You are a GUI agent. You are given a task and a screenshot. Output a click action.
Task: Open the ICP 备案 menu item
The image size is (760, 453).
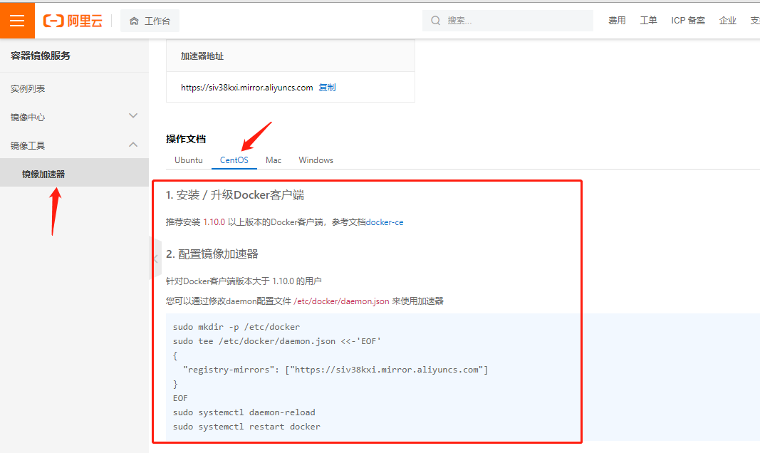point(688,21)
